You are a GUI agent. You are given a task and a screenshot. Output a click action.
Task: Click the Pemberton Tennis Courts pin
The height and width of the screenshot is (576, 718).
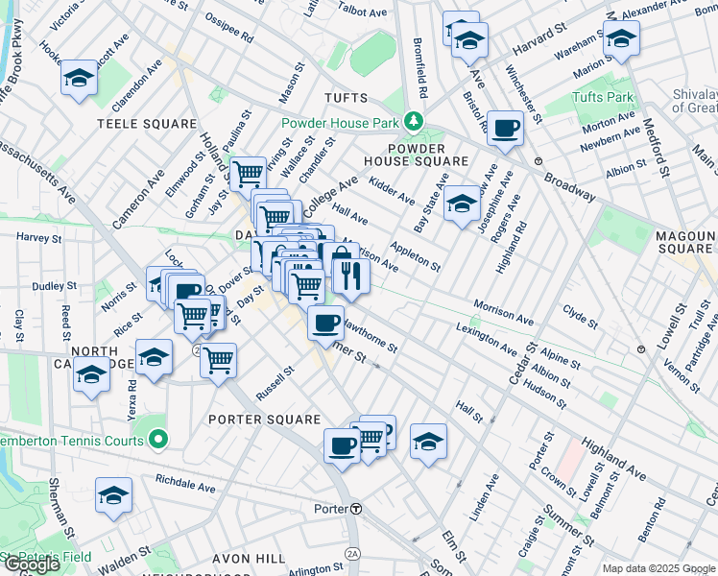[158, 440]
